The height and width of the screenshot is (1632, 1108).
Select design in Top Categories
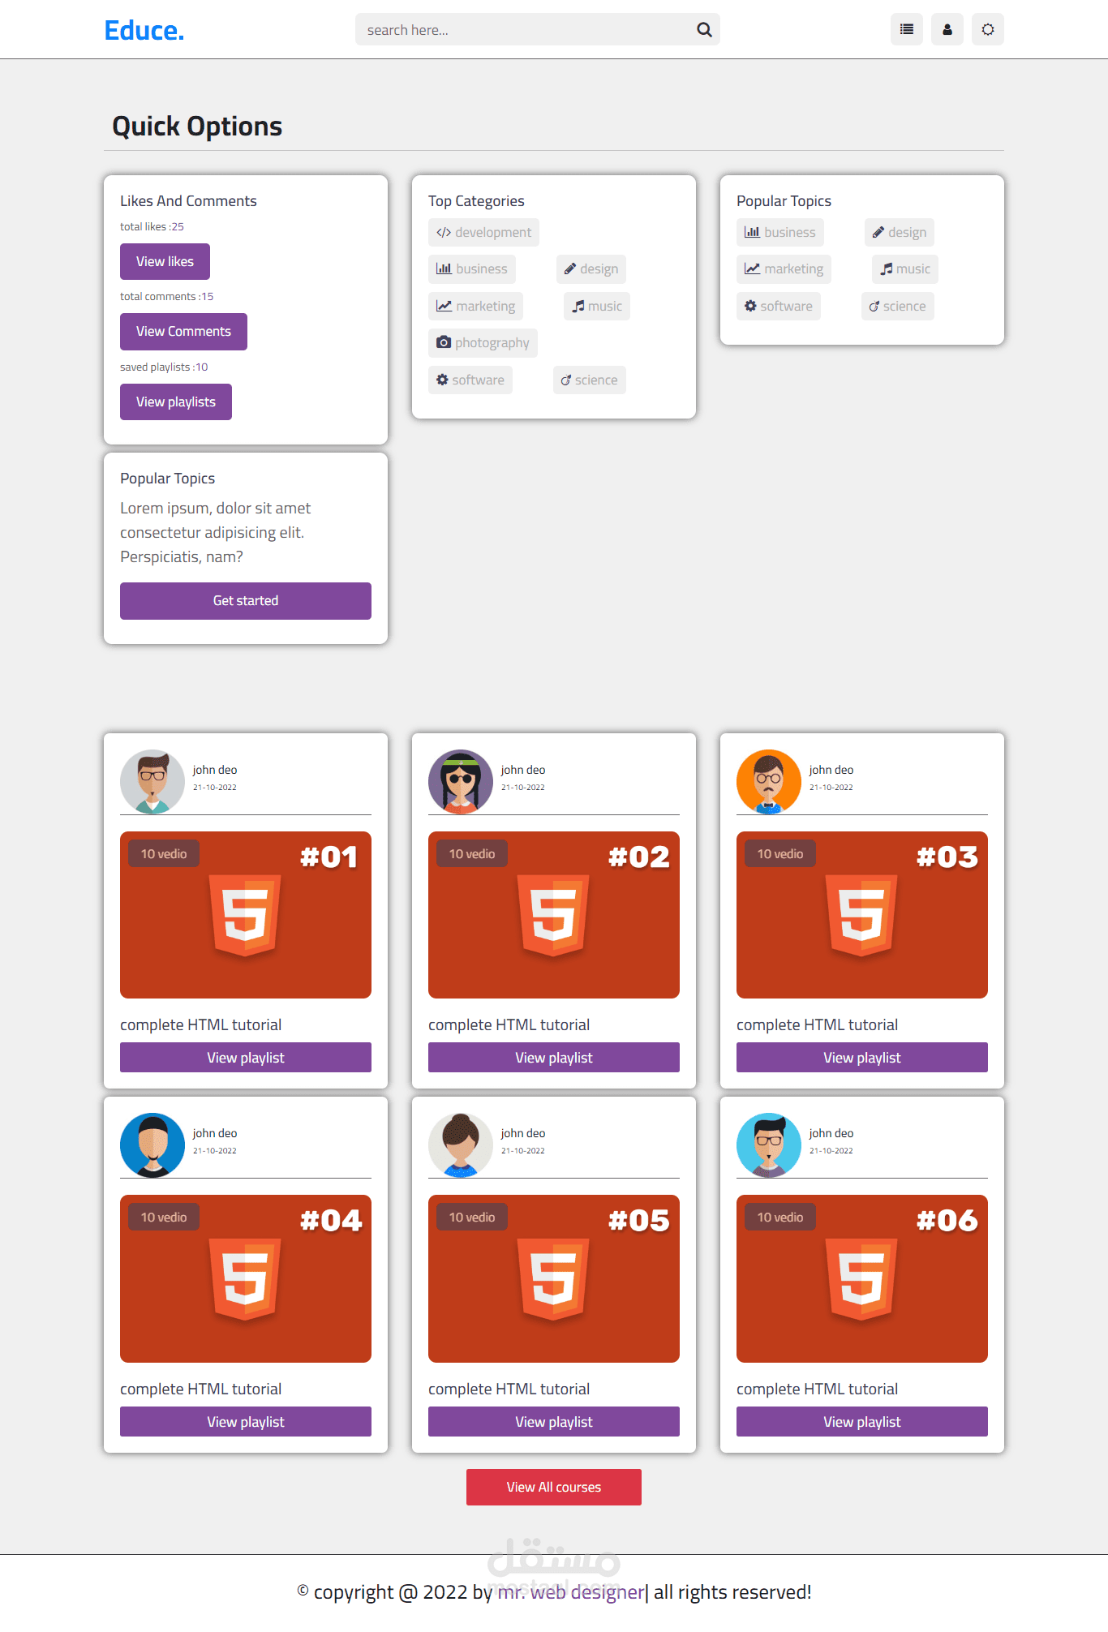[x=591, y=268]
